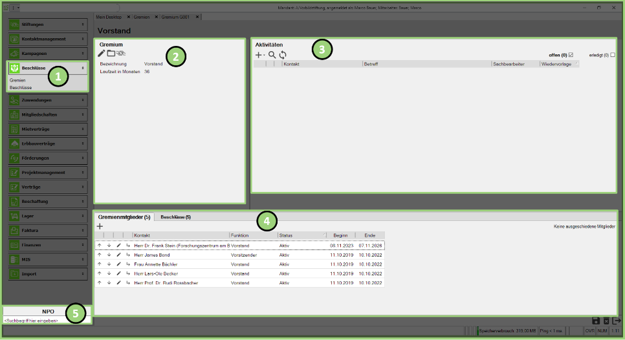The width and height of the screenshot is (625, 340).
Task: Click the Kontaktmanagement module icon
Action: pos(14,39)
